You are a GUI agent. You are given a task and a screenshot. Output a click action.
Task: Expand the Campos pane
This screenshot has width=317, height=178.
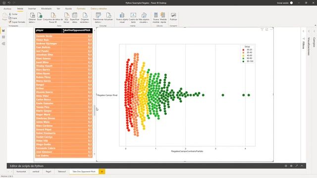pos(314,31)
